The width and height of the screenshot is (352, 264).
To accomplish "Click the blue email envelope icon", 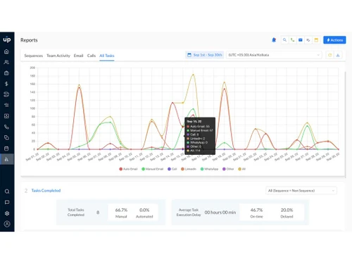I will [301, 40].
